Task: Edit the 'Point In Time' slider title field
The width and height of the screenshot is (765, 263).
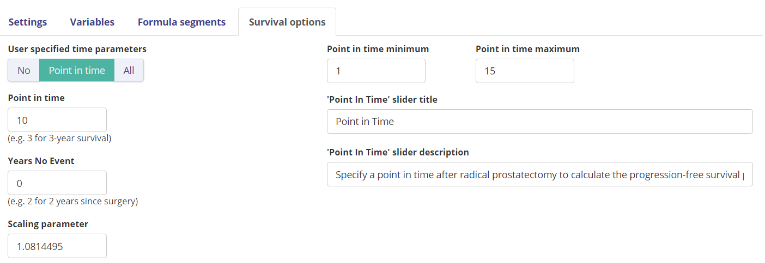Action: [x=540, y=122]
